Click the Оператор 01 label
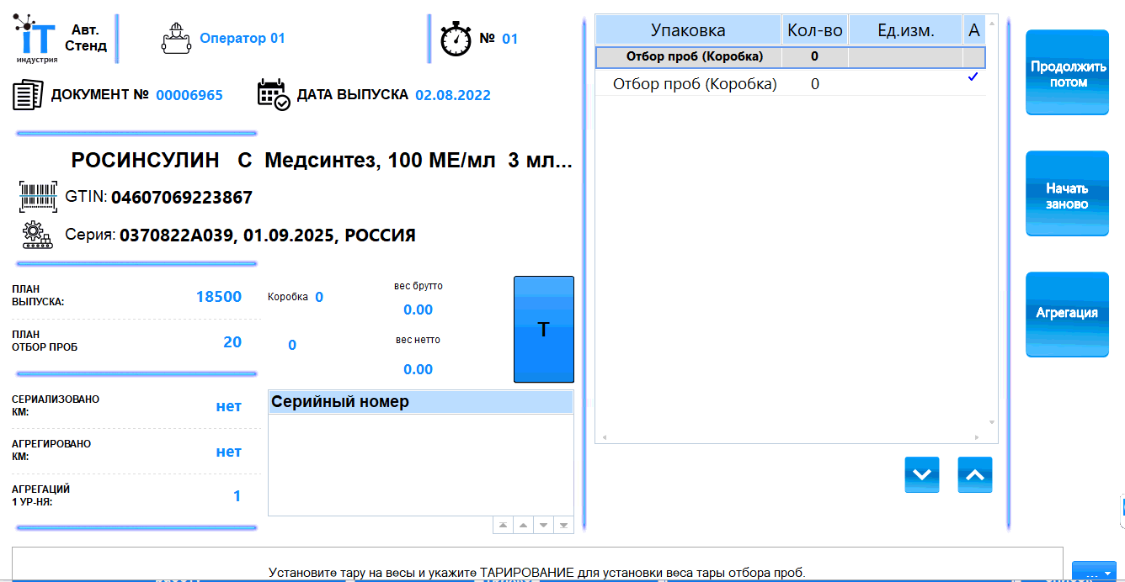The height and width of the screenshot is (582, 1125). [x=243, y=39]
